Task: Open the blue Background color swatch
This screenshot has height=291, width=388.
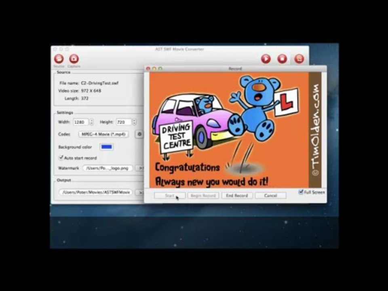Action: point(107,147)
